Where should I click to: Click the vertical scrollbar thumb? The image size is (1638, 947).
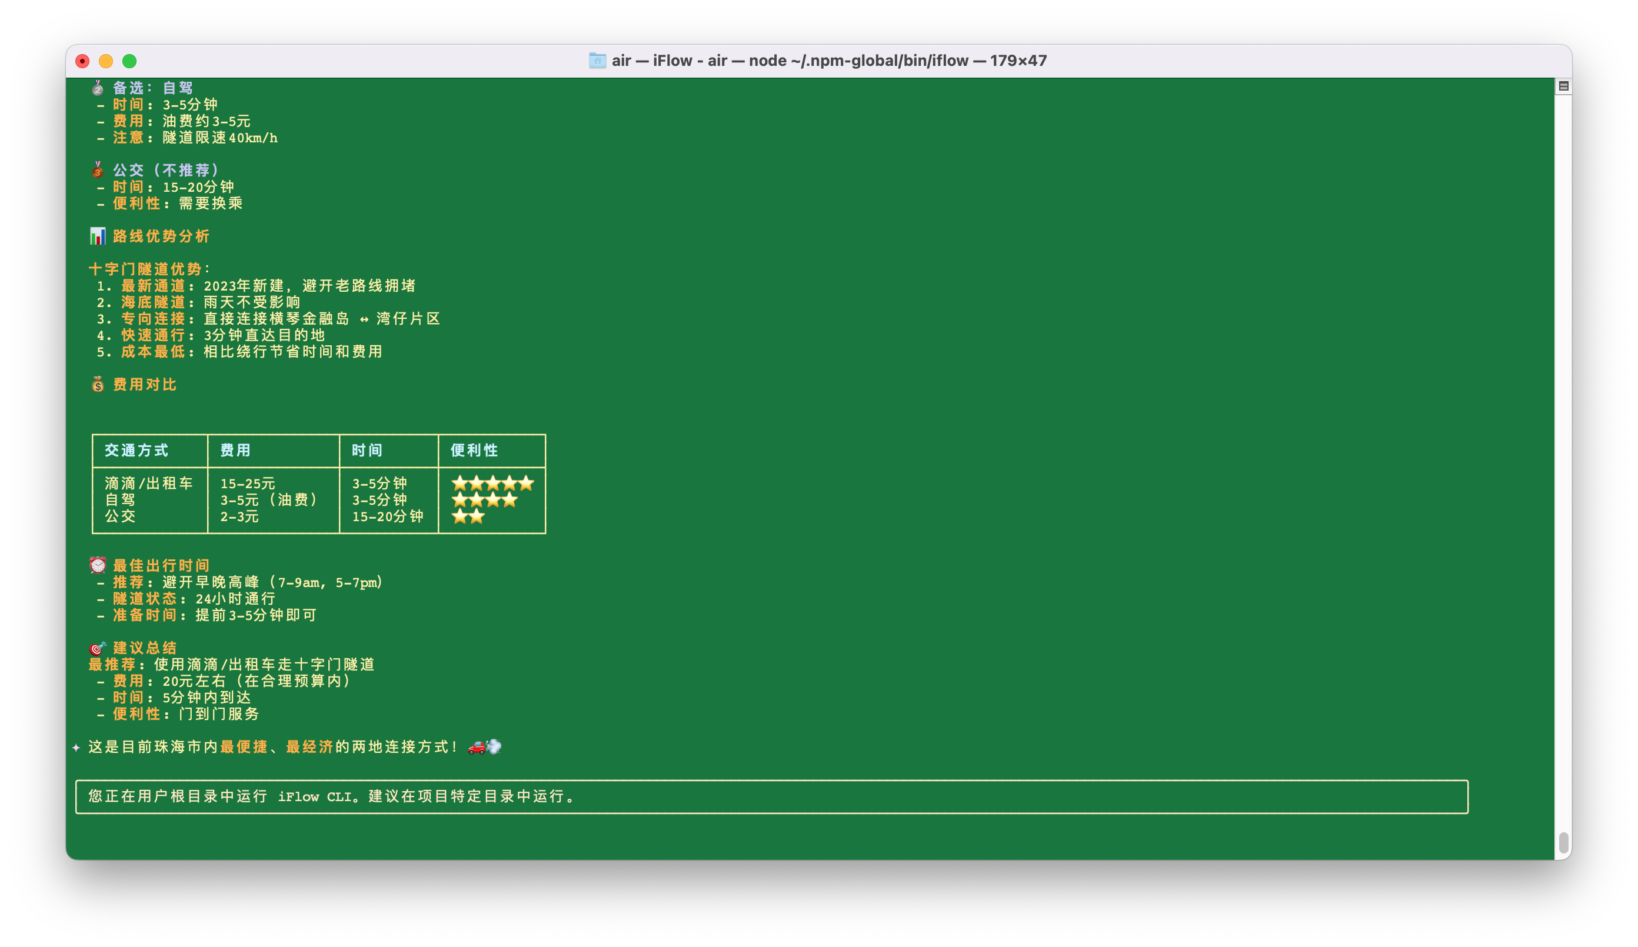point(1563,842)
